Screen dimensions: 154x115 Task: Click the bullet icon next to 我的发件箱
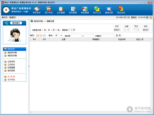(x=5, y=56)
